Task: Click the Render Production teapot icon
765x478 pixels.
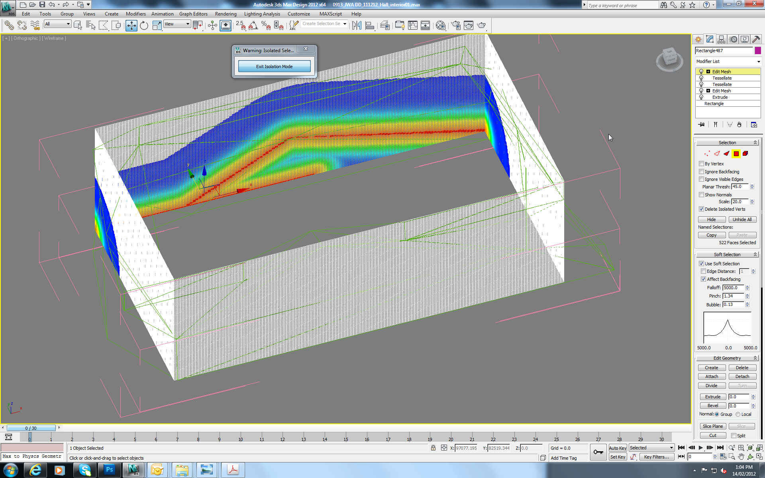Action: tap(482, 25)
